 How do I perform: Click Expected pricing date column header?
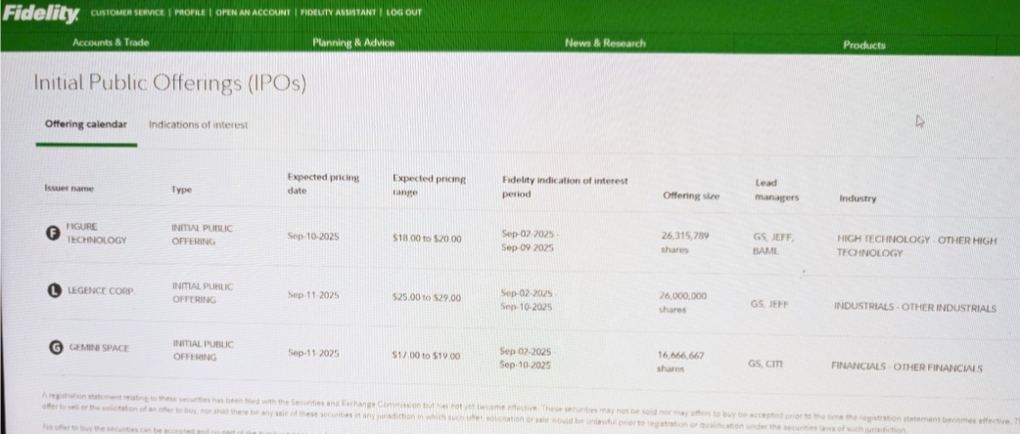[323, 184]
